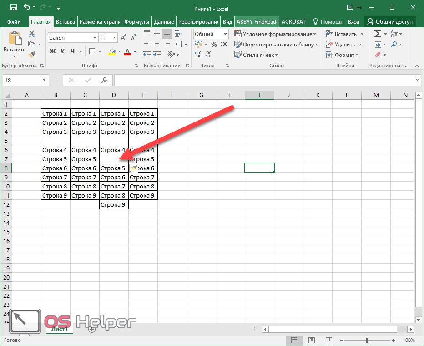This screenshot has height=346, width=424.
Task: Switch to the Вставка ribbon tab
Action: pyautogui.click(x=66, y=21)
